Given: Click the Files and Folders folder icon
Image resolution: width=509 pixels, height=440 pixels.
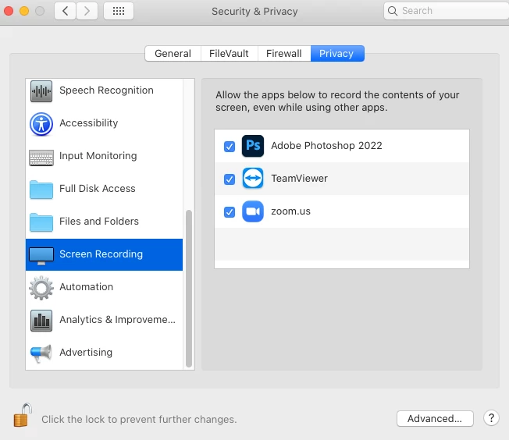Looking at the screenshot, I should pos(41,222).
